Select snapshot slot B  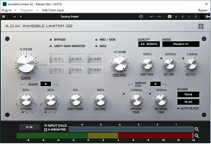tap(183, 17)
